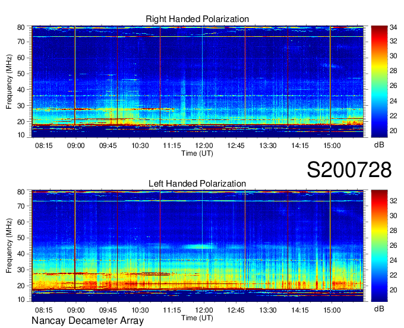This screenshot has width=404, height=328.
Task: Click the 12:45 tick under the lower plot
Action: (236, 310)
